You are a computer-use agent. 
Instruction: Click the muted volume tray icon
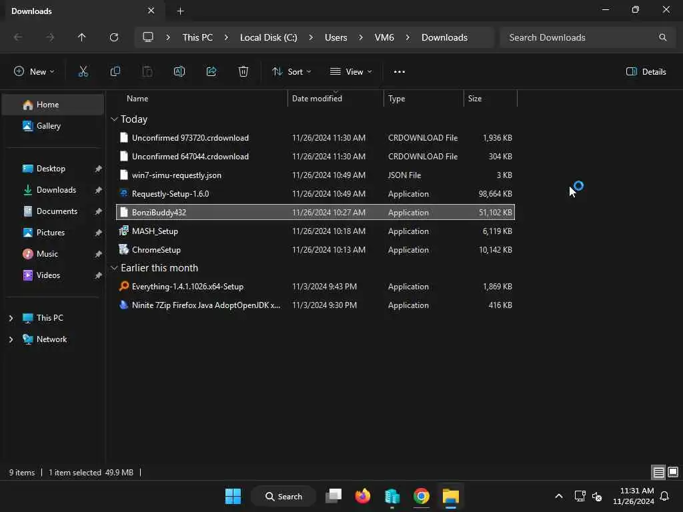(x=597, y=496)
